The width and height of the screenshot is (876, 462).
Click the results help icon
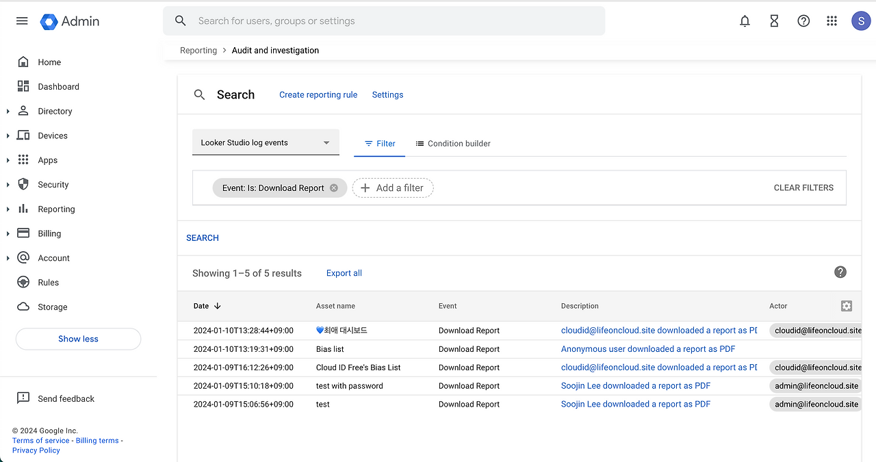(x=840, y=272)
